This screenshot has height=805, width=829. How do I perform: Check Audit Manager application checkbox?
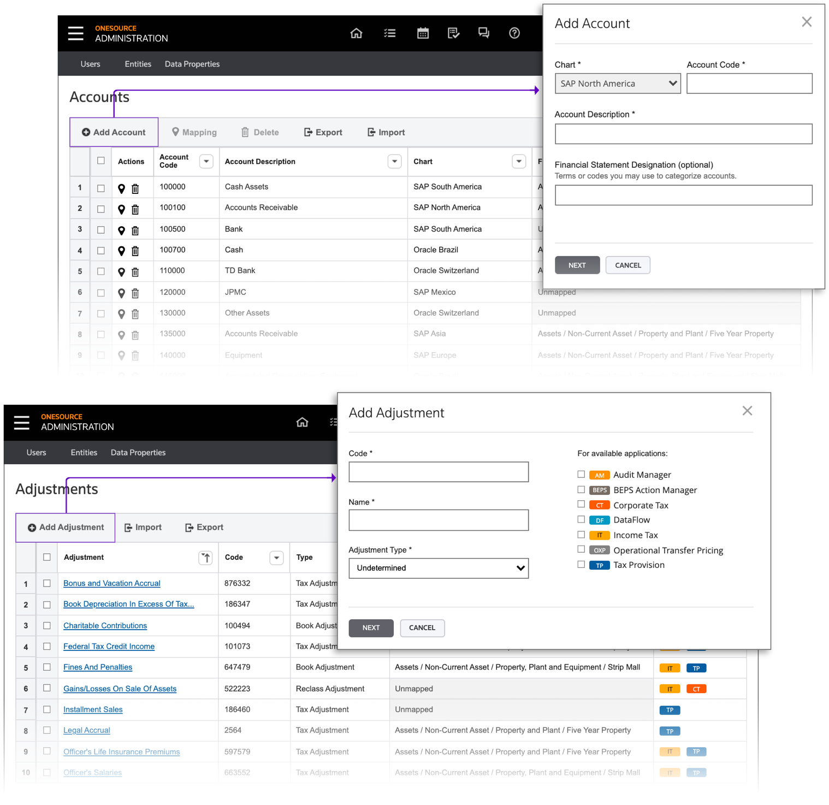coord(581,474)
